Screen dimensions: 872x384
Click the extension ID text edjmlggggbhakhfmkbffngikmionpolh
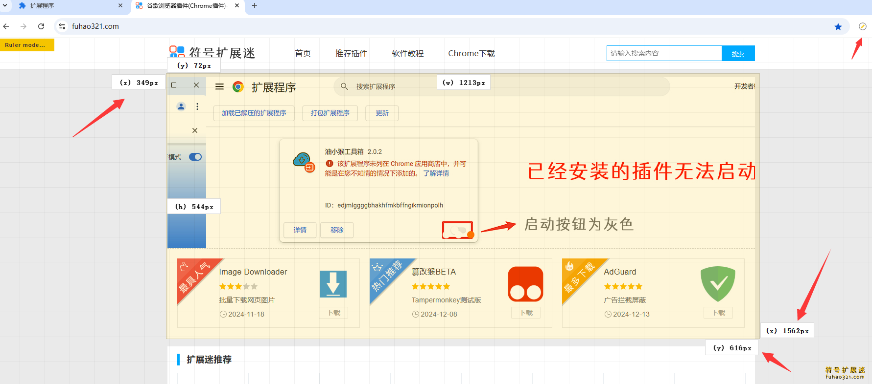(390, 205)
